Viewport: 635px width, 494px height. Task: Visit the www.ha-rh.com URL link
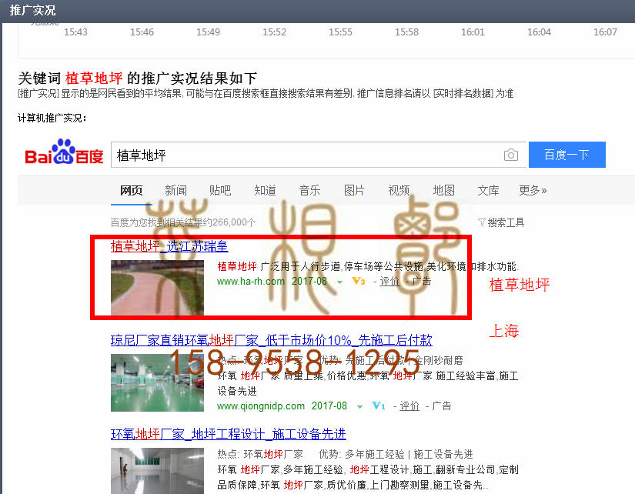tap(251, 281)
